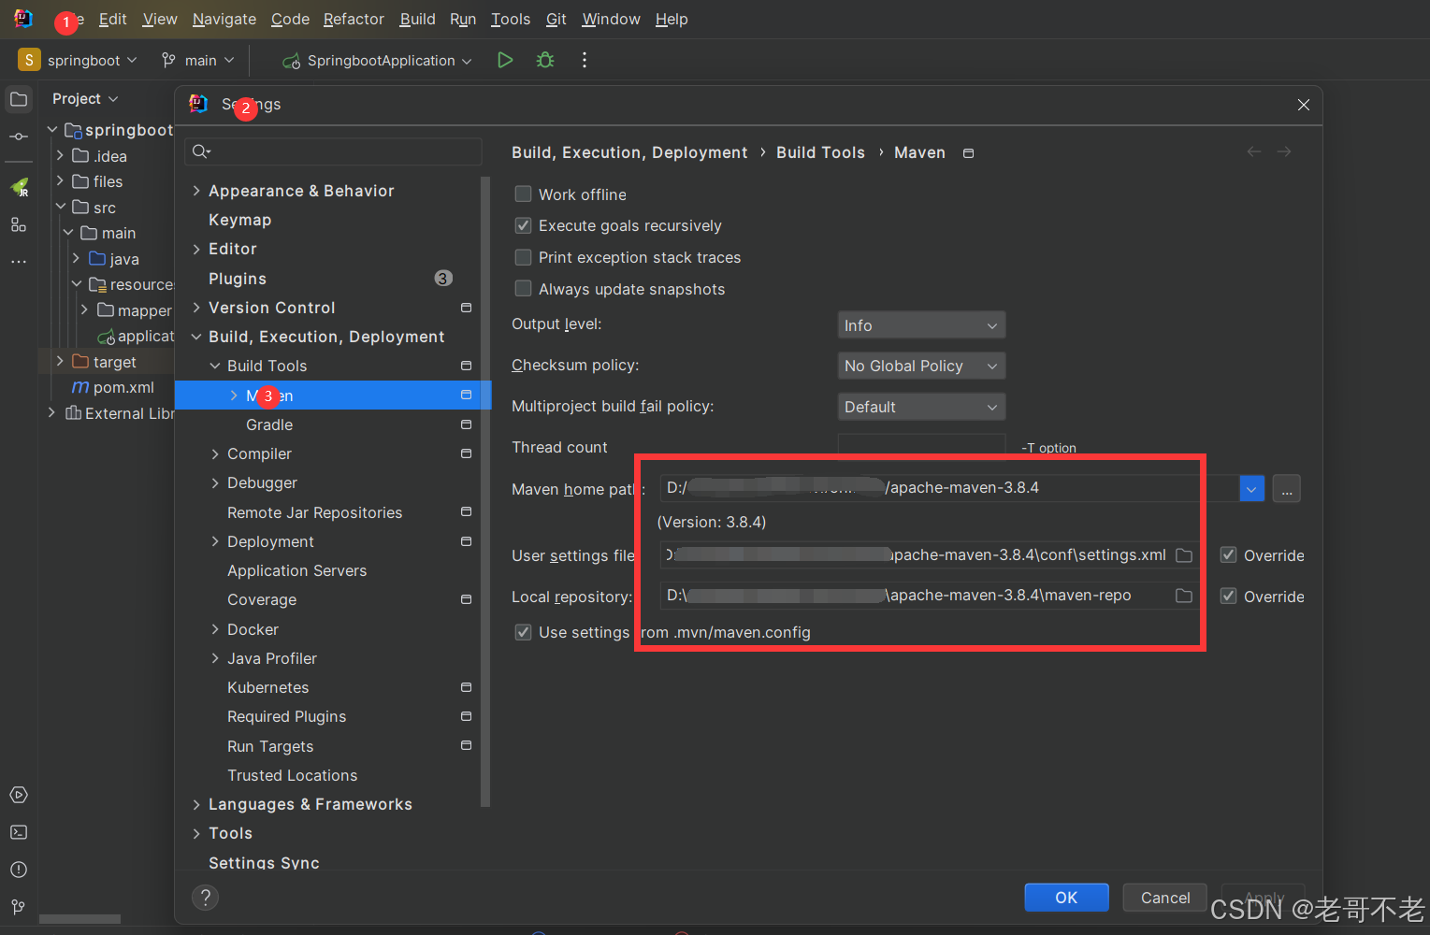
Task: Browse folder for Local repository
Action: [x=1184, y=596]
